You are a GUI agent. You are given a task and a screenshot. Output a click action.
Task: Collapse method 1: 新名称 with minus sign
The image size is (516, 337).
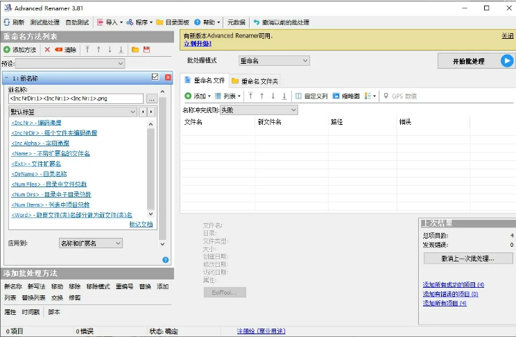(6, 78)
